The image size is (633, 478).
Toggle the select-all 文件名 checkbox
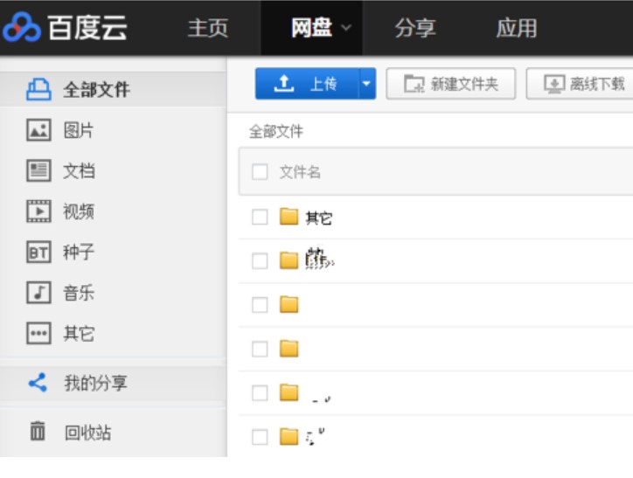pos(260,172)
